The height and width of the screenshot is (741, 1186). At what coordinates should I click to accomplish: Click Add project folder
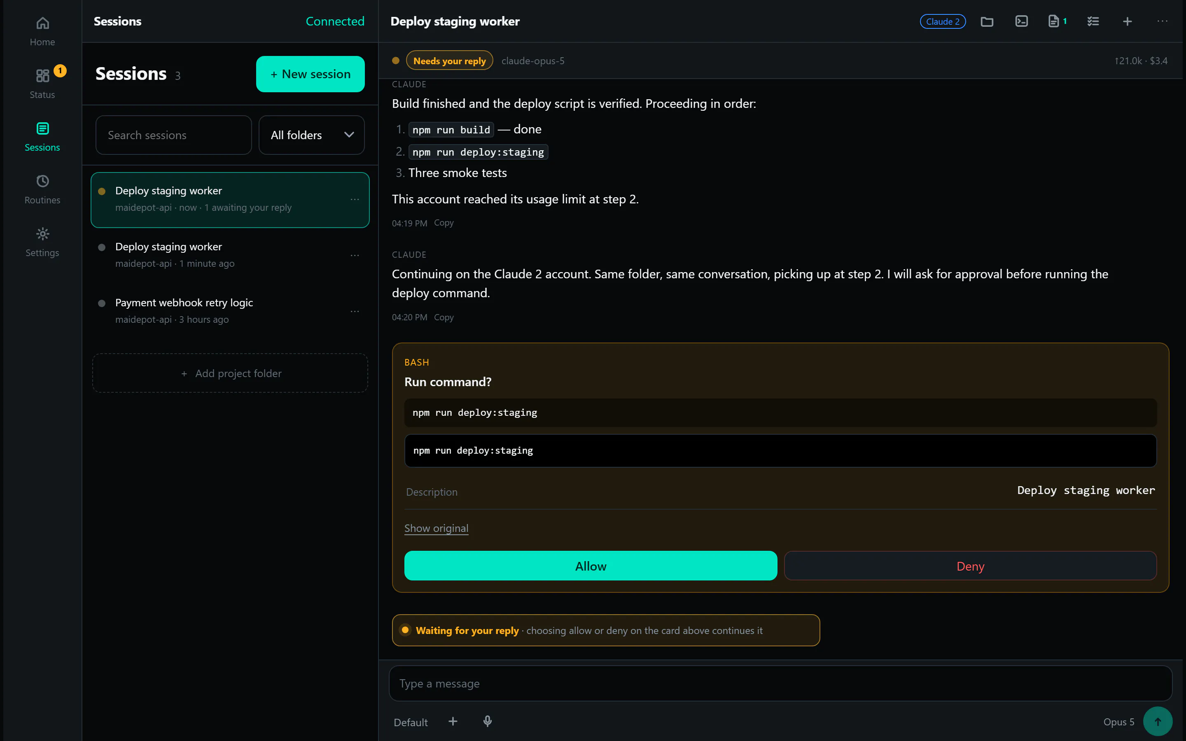[x=230, y=373]
